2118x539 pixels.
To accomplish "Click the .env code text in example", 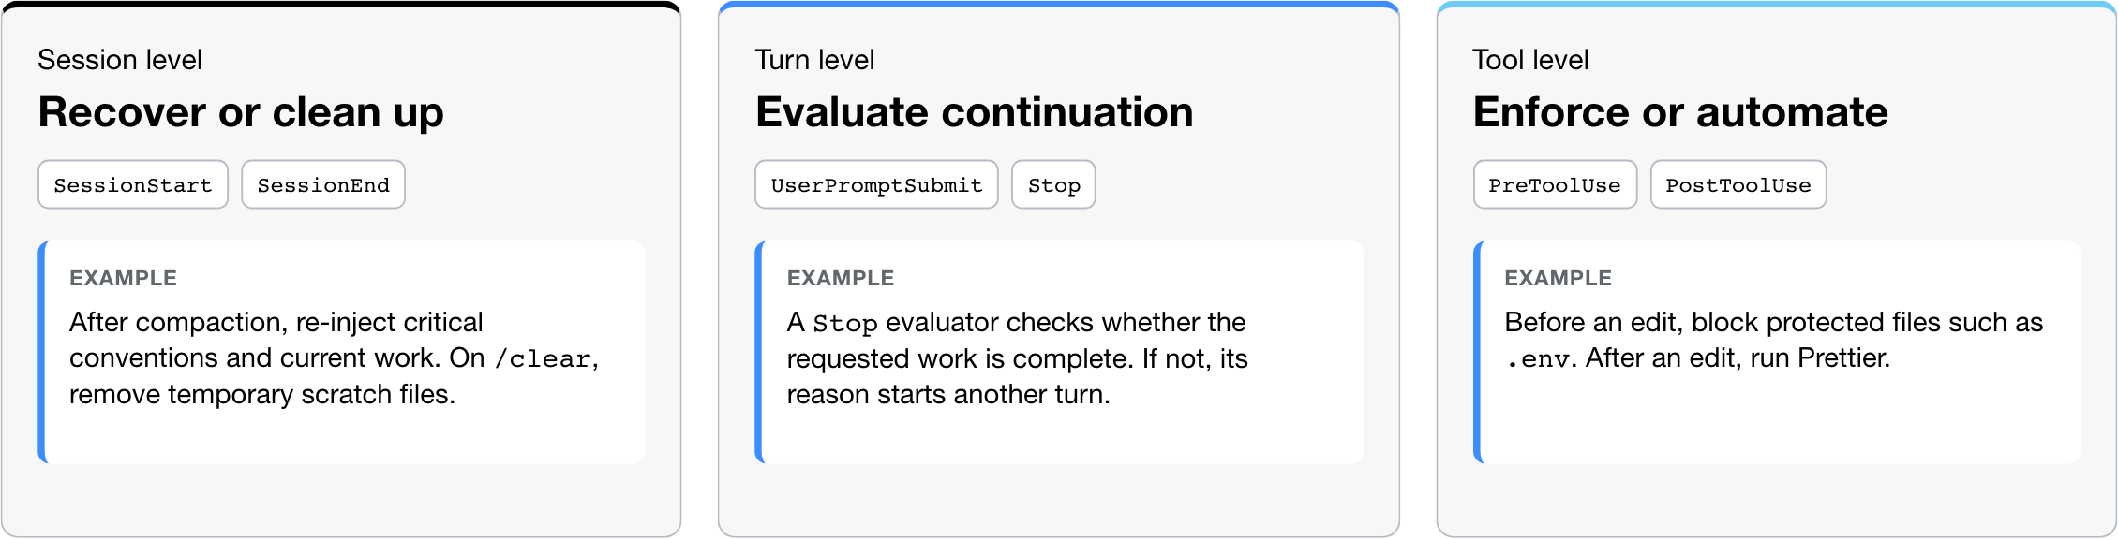I will pos(1538,359).
